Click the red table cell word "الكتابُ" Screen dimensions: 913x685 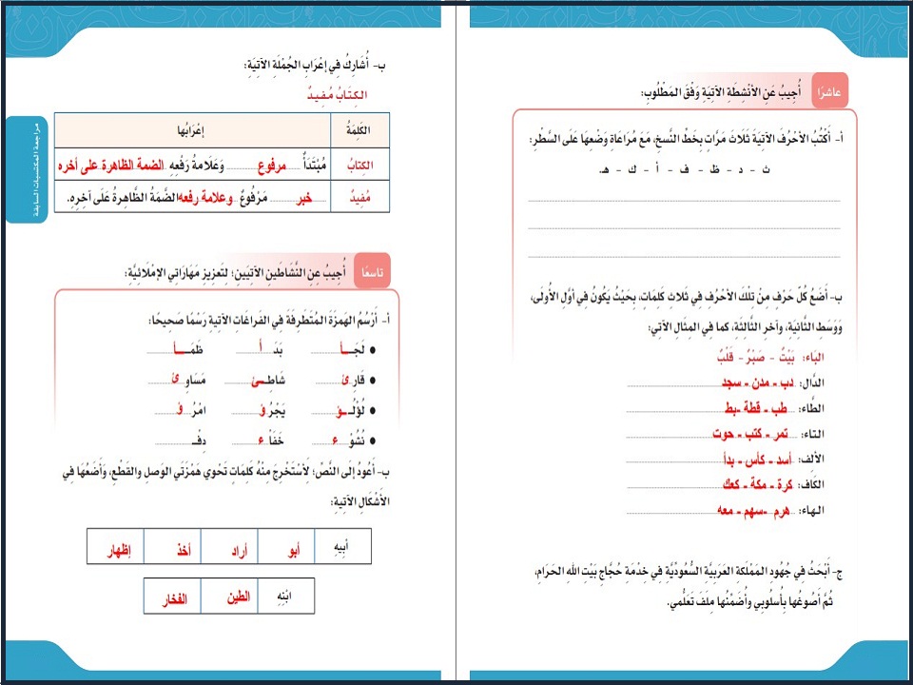[x=359, y=166]
